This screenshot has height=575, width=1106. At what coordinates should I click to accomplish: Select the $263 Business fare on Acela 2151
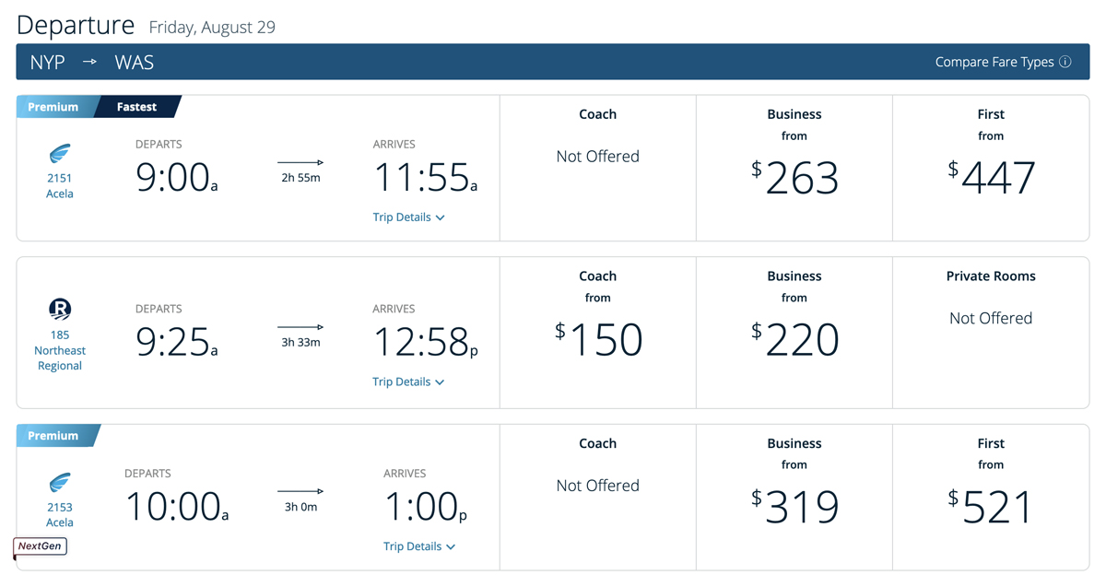[794, 178]
